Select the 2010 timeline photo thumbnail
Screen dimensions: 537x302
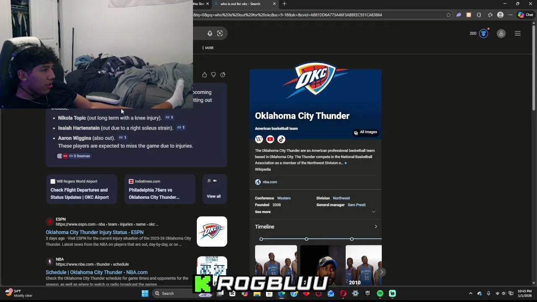(x=363, y=265)
